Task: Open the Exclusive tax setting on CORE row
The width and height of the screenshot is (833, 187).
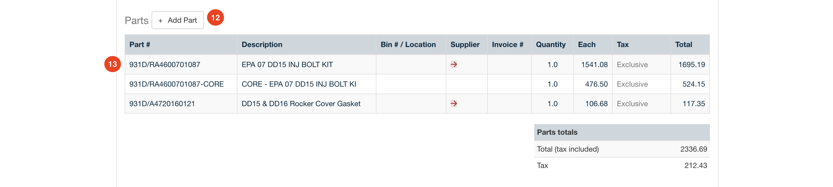Action: [632, 84]
